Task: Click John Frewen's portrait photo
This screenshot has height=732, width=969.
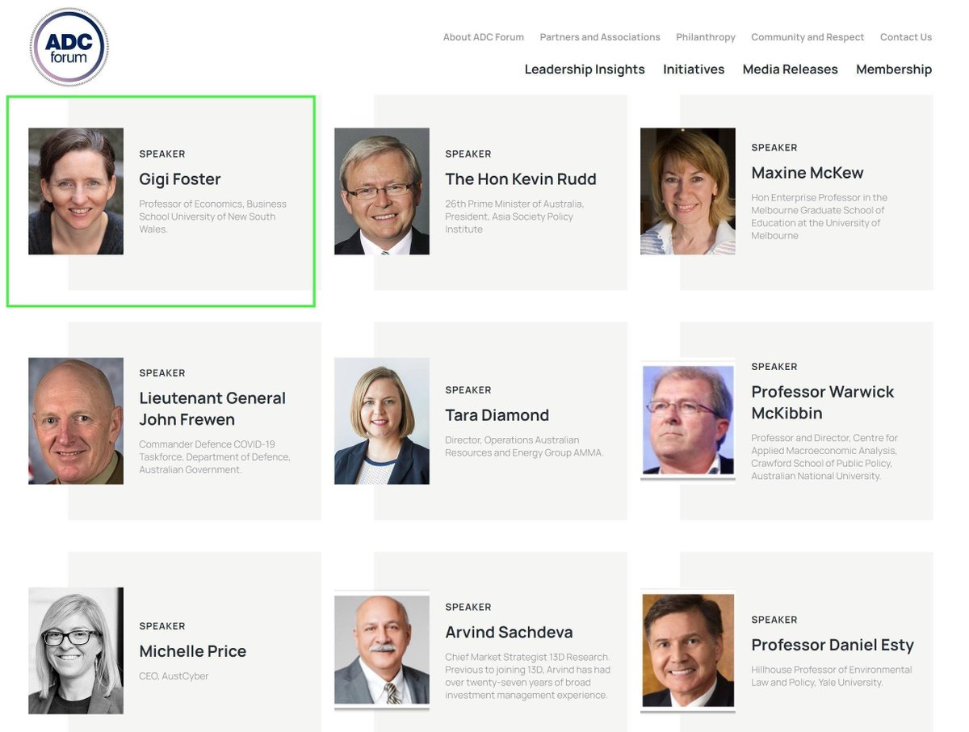Action: click(x=76, y=421)
